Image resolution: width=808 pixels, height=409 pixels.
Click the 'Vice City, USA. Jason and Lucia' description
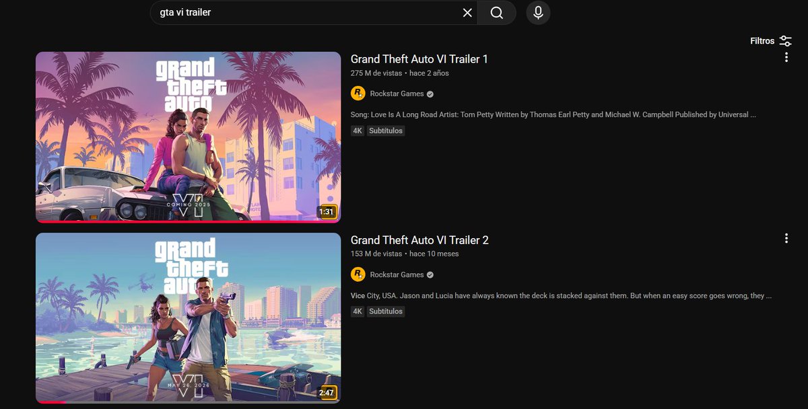tap(561, 295)
